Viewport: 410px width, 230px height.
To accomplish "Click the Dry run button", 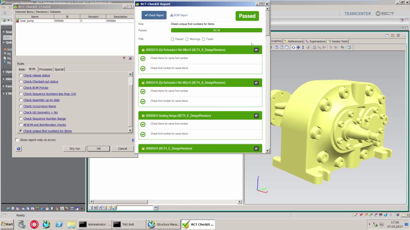I will click(75, 149).
